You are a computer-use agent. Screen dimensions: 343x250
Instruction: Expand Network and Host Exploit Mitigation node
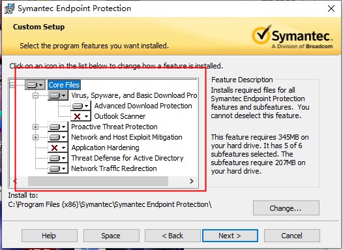pos(35,137)
